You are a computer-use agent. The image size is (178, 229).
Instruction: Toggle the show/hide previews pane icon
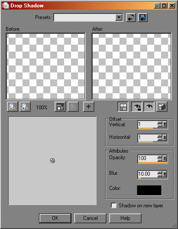(x=123, y=107)
